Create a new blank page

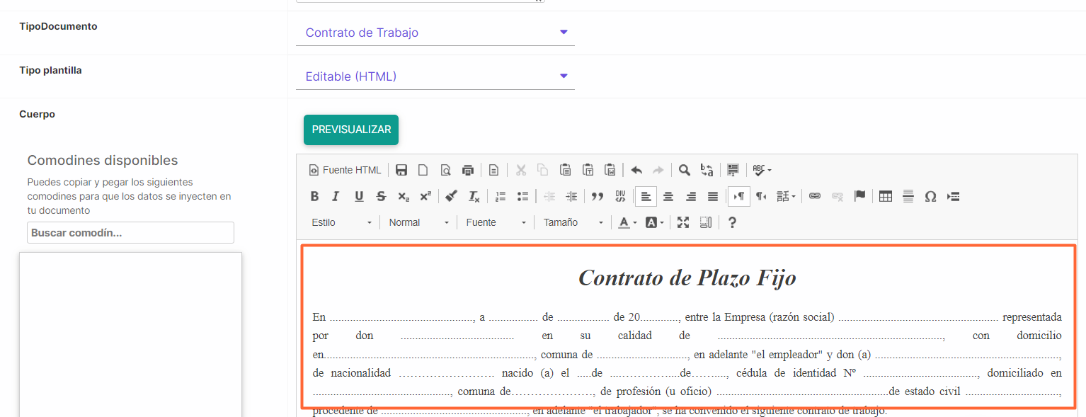[423, 170]
